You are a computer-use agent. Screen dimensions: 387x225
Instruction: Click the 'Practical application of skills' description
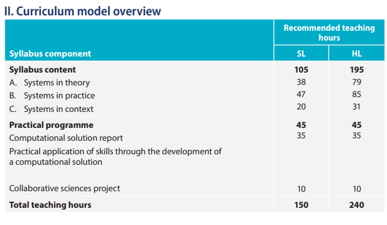pyautogui.click(x=115, y=157)
